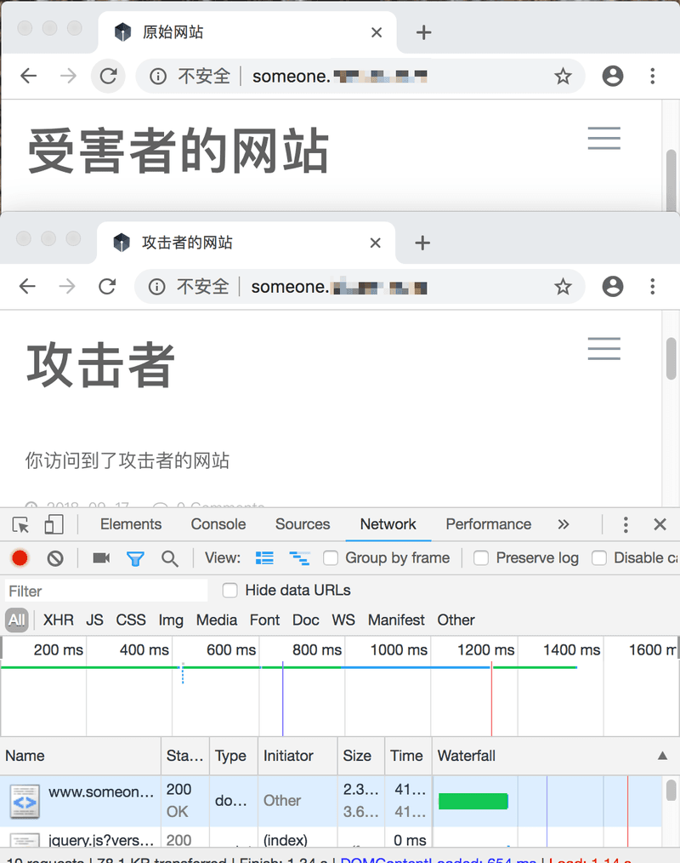Toggle the device toolbar icon
The height and width of the screenshot is (863, 680).
coord(54,524)
